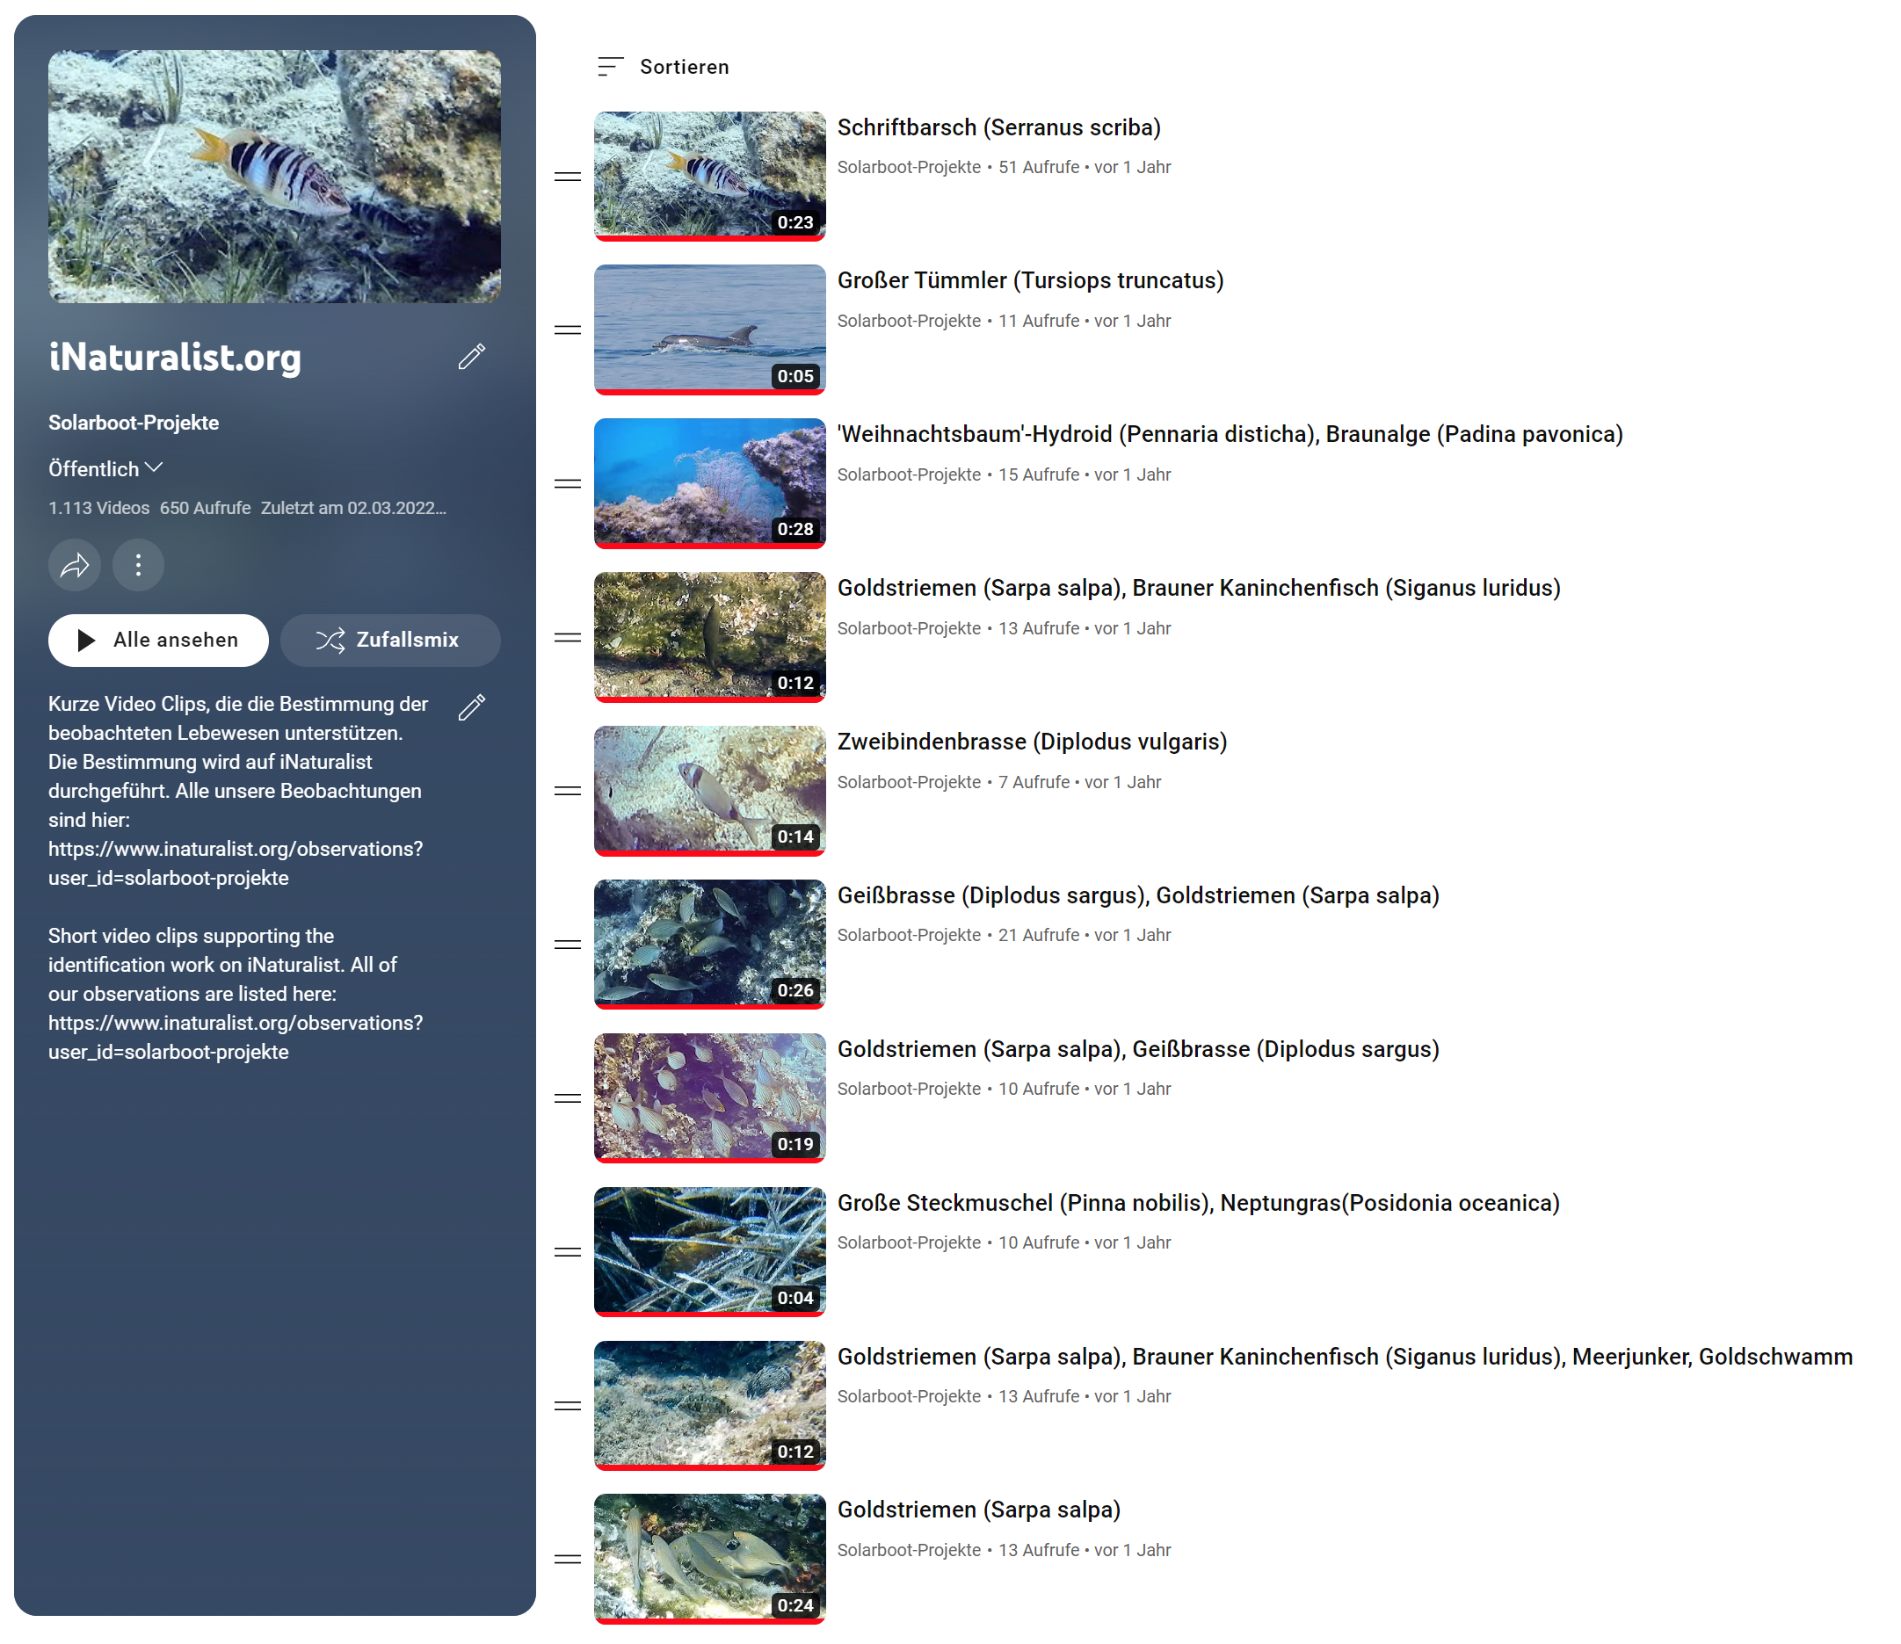This screenshot has width=1901, height=1644.
Task: Open the Solarboot-Projekte channel link in sidebar
Action: [134, 423]
